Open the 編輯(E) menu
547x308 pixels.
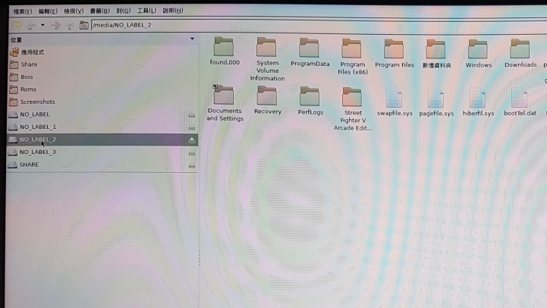click(48, 11)
